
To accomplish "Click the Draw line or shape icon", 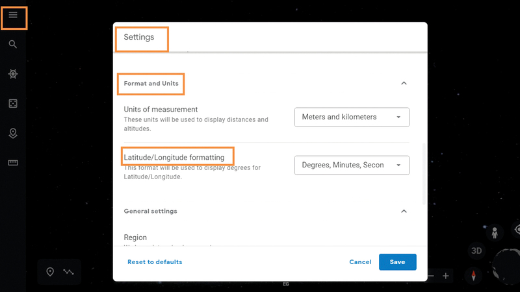I will 68,272.
